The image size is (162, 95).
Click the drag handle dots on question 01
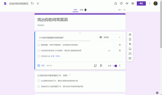click(x=80, y=33)
